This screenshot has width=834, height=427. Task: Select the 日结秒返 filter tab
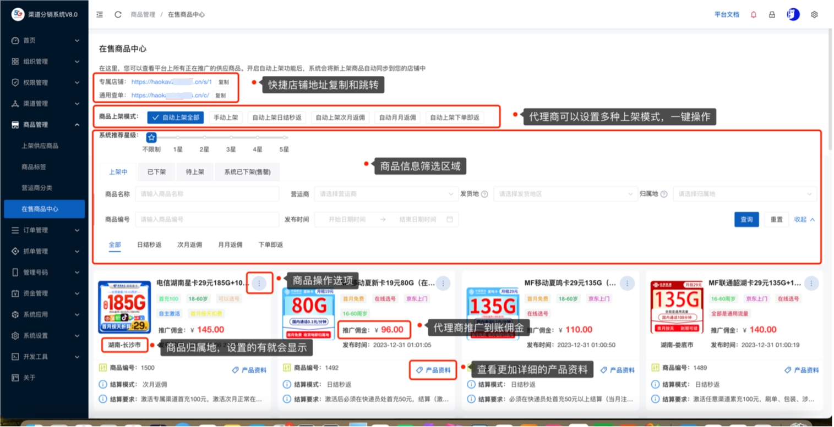(149, 245)
